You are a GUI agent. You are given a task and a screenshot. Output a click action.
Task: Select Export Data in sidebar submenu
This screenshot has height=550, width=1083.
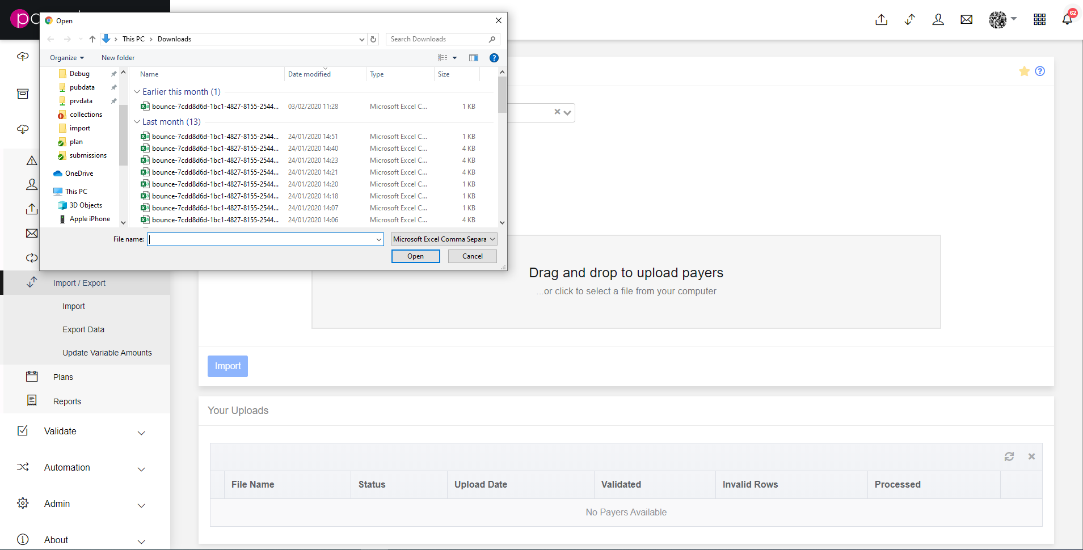click(x=83, y=329)
